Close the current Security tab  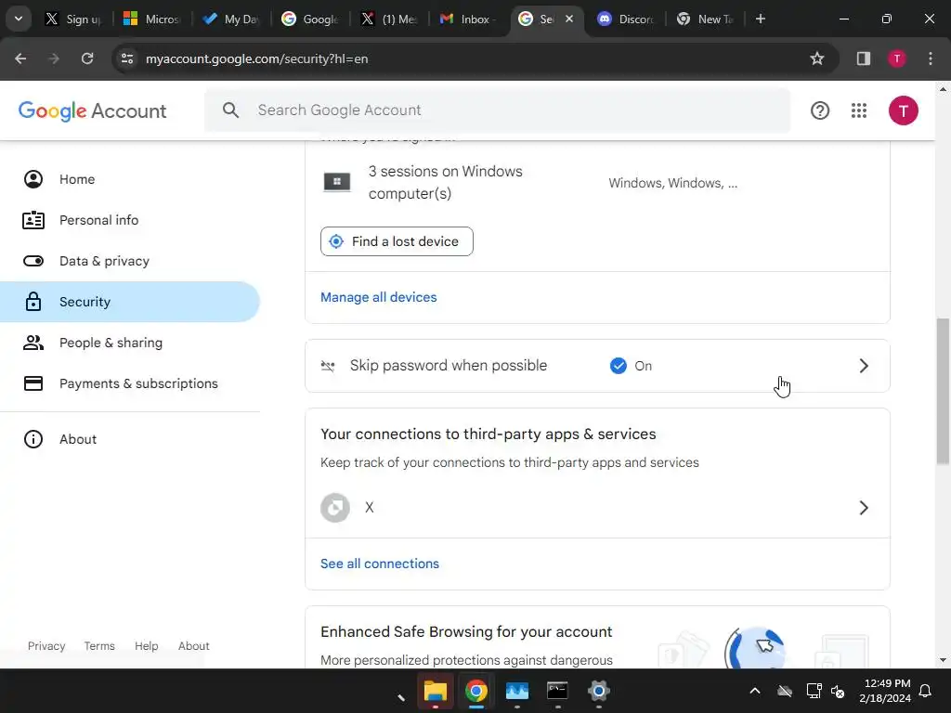[x=569, y=19]
